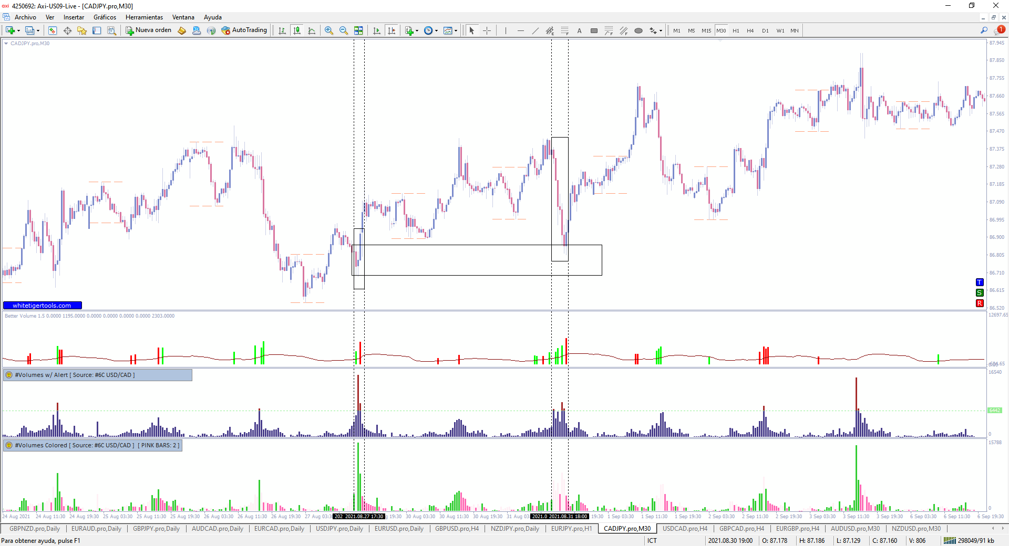Image resolution: width=1009 pixels, height=546 pixels.
Task: Click the Nueva orden button
Action: [x=149, y=30]
